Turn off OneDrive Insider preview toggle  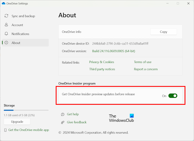point(173,96)
